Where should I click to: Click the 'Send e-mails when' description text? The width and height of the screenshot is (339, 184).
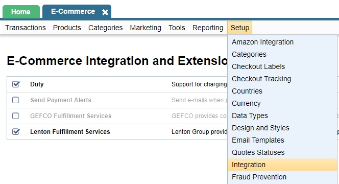point(199,100)
